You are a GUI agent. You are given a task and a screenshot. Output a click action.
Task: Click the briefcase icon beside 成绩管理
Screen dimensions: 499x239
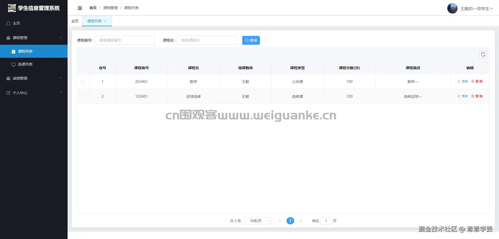[8, 78]
